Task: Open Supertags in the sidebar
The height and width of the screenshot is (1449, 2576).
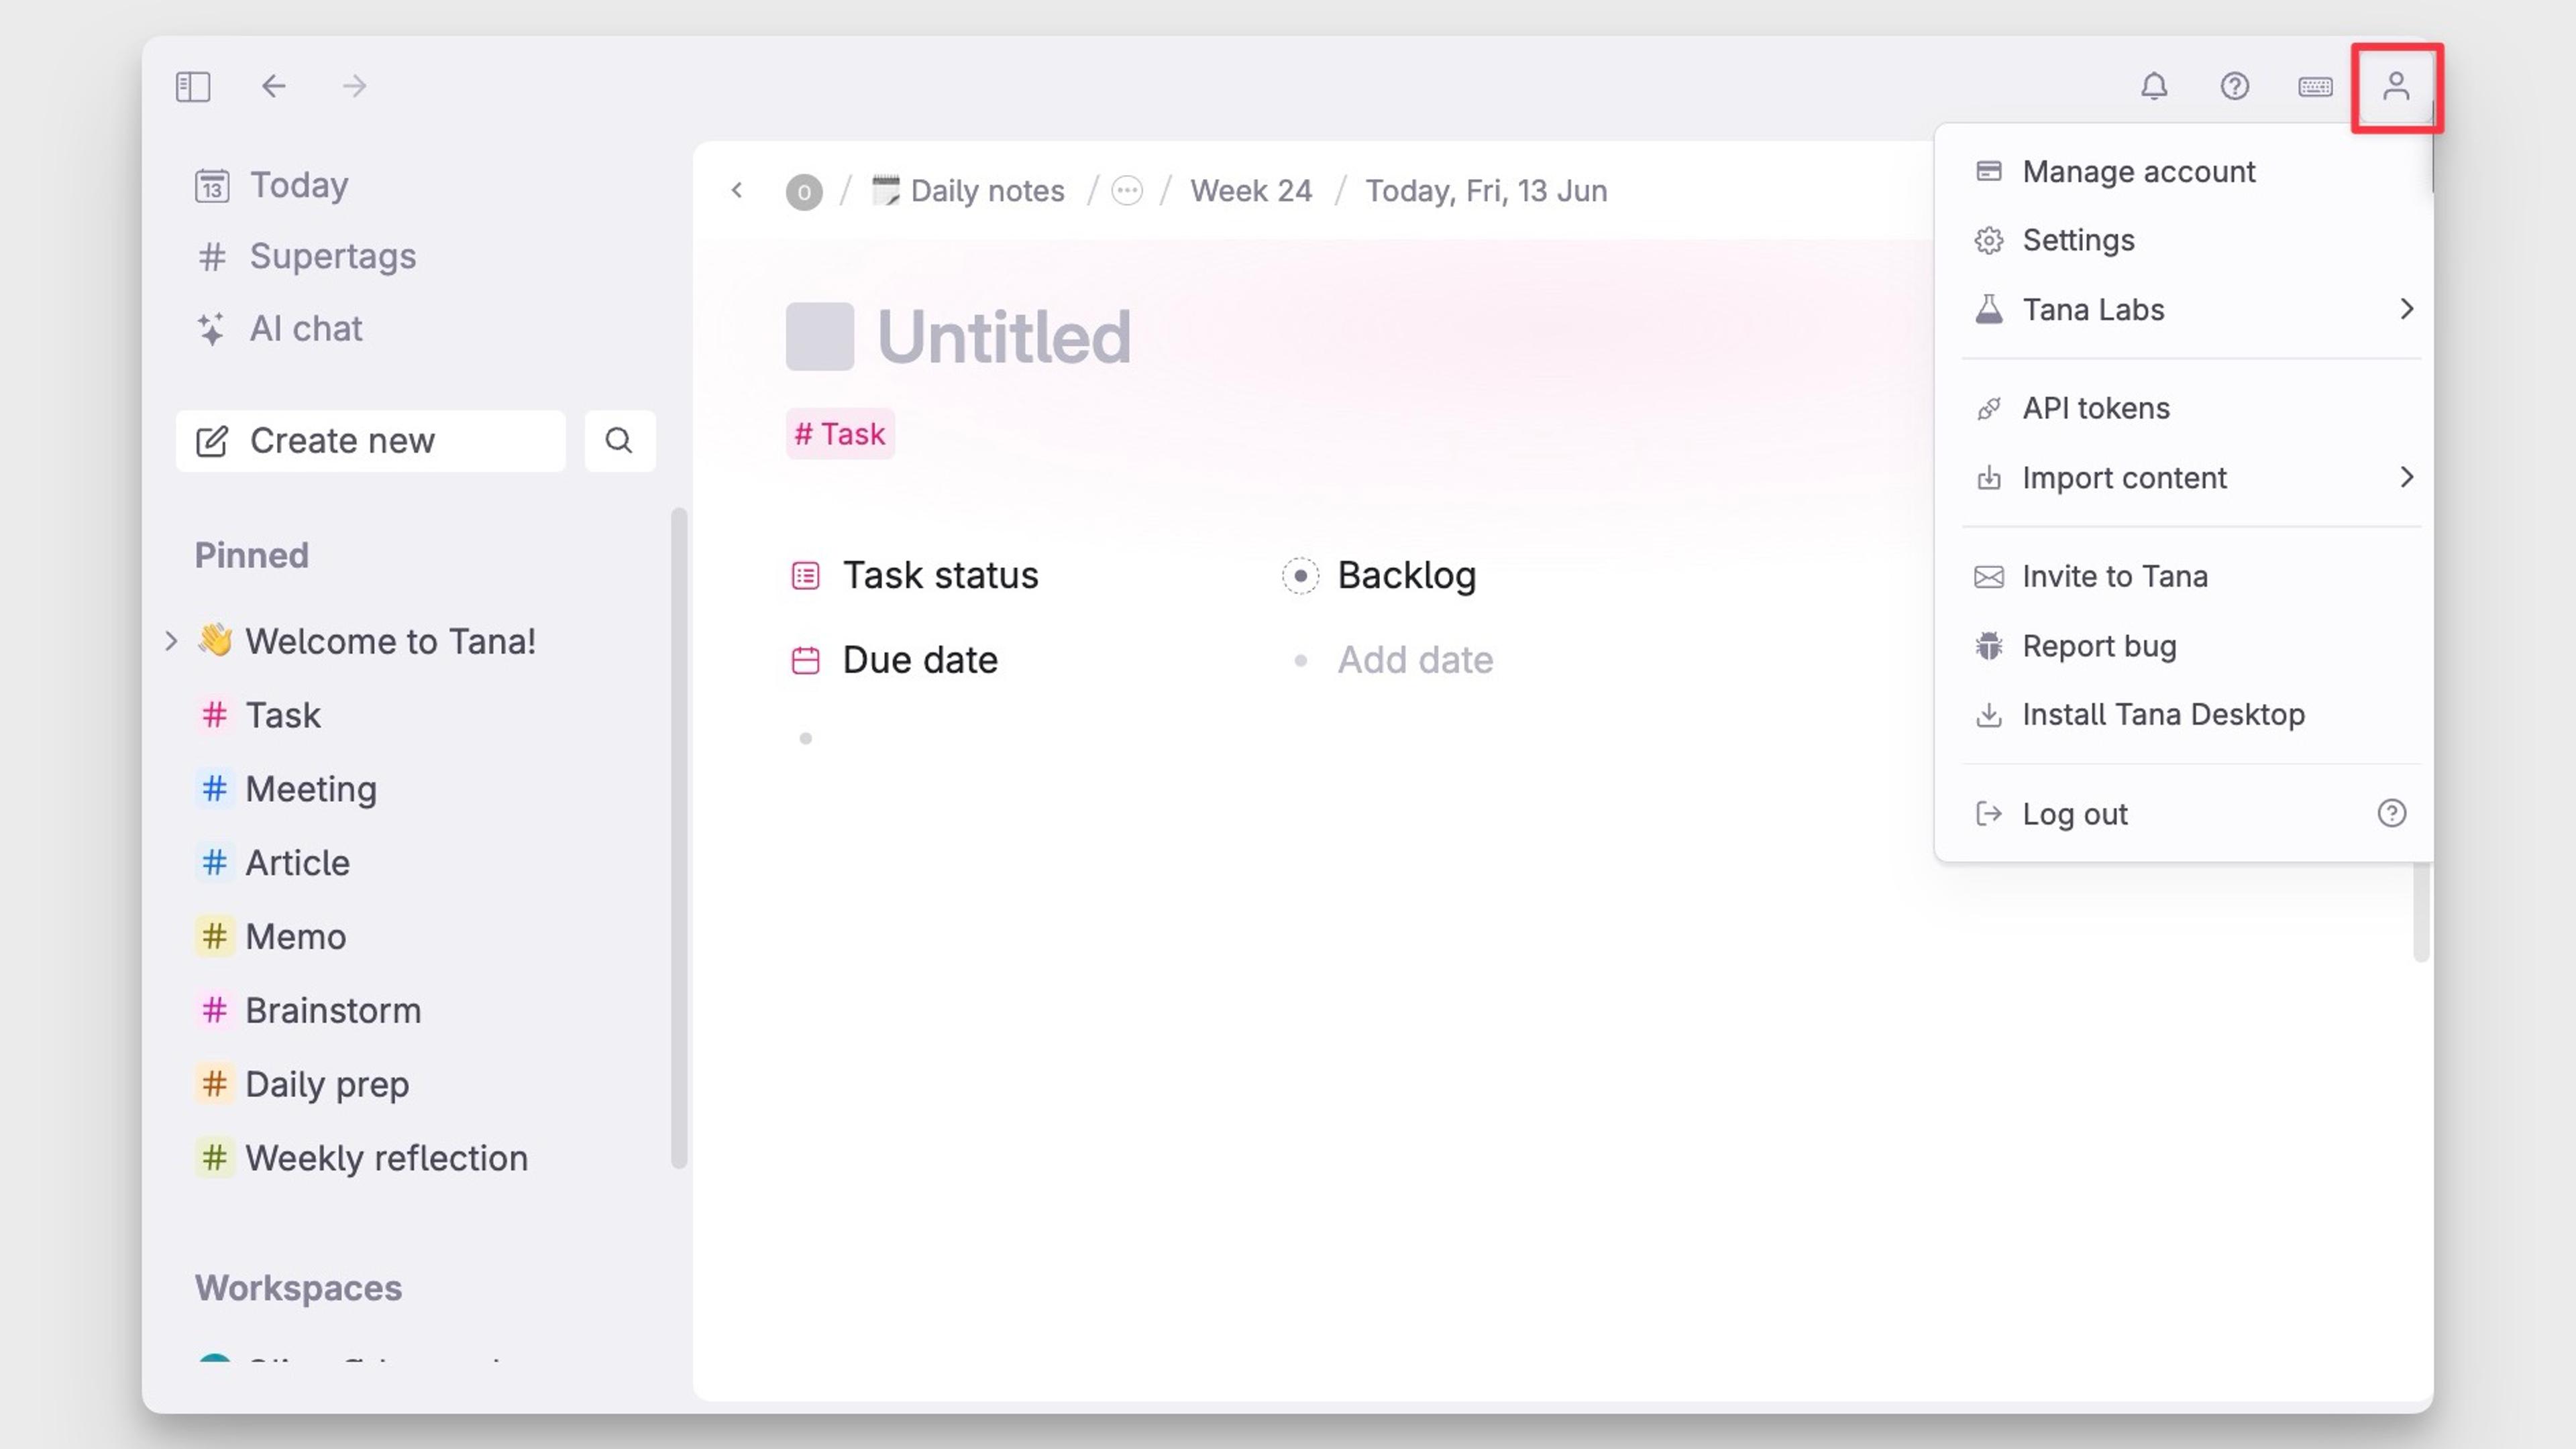Action: pos(305,257)
